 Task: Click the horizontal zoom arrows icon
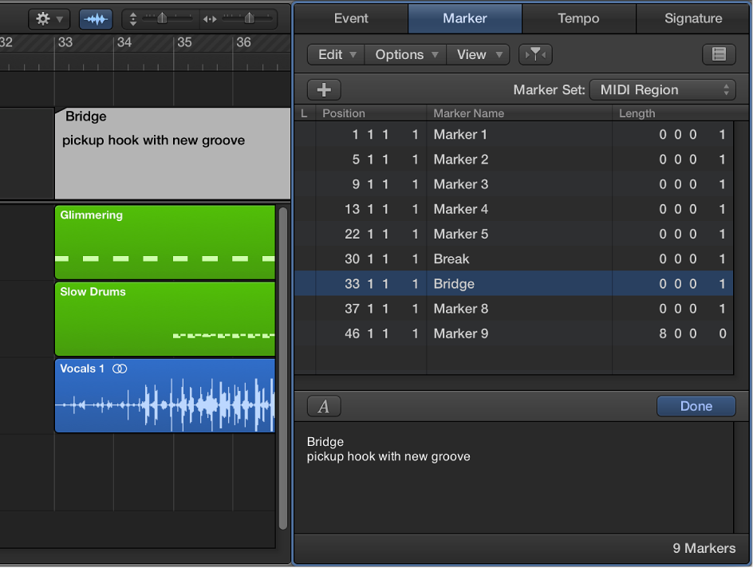coord(210,18)
